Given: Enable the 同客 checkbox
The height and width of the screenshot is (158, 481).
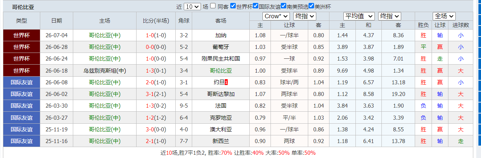Looking at the screenshot, I should (213, 6).
